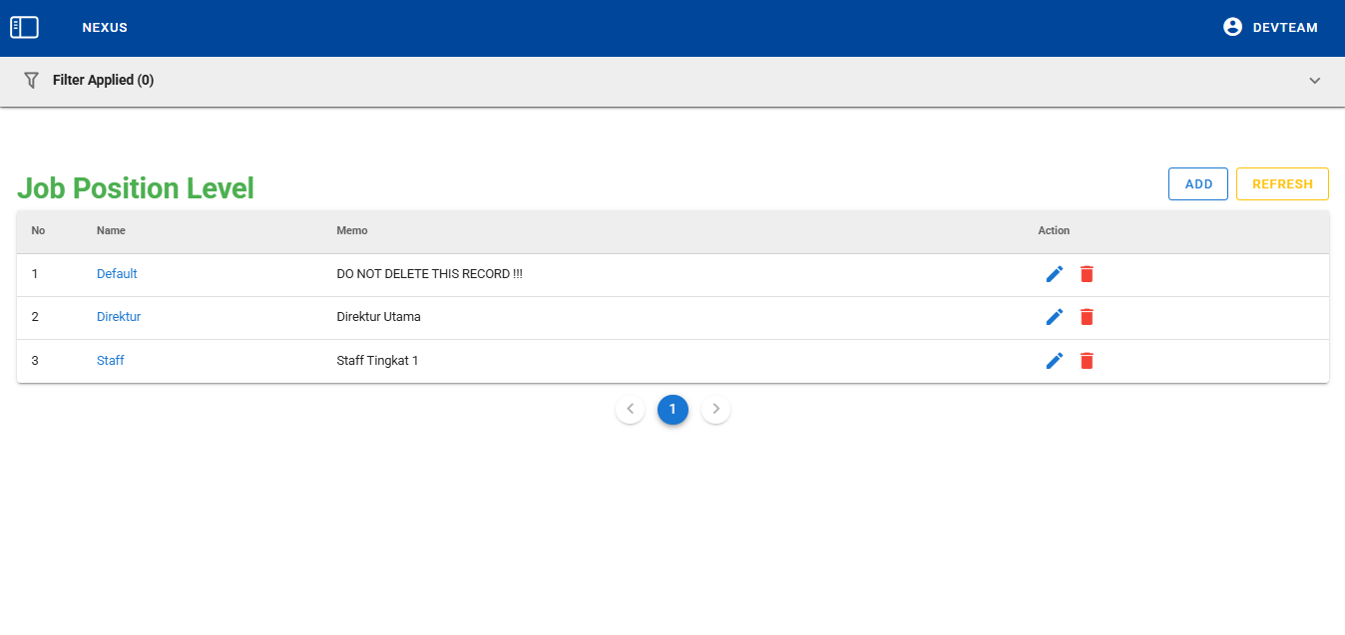This screenshot has height=635, width=1345.
Task: Delete the Staff row trash icon
Action: click(1087, 361)
